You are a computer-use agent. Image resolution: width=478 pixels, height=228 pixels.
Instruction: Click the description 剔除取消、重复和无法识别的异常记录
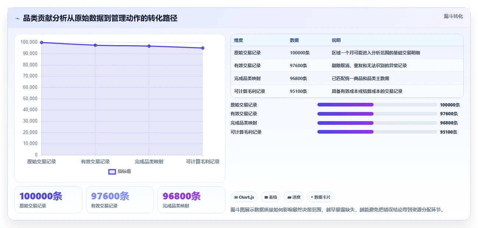coord(369,66)
